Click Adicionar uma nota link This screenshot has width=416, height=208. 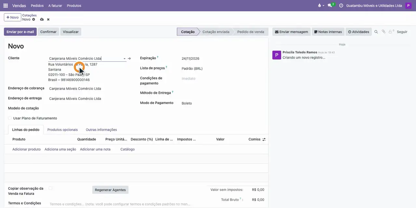(95, 149)
